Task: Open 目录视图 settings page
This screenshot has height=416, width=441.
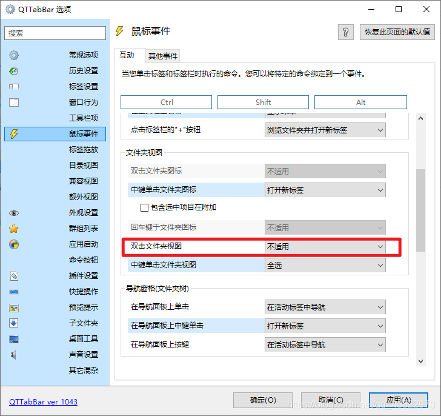Action: [x=84, y=165]
